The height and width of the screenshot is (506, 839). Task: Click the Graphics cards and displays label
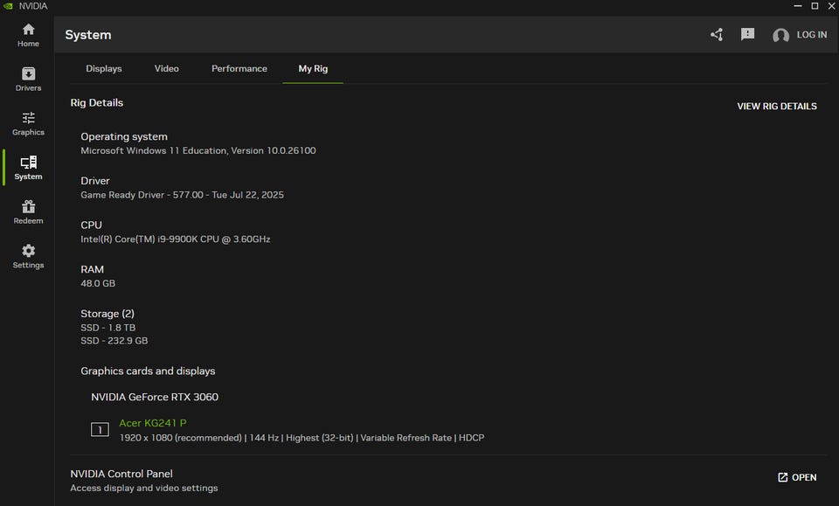[148, 371]
